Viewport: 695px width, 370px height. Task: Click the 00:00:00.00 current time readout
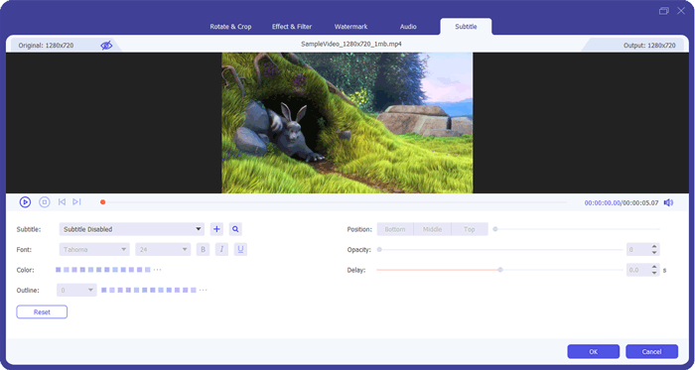coord(603,202)
